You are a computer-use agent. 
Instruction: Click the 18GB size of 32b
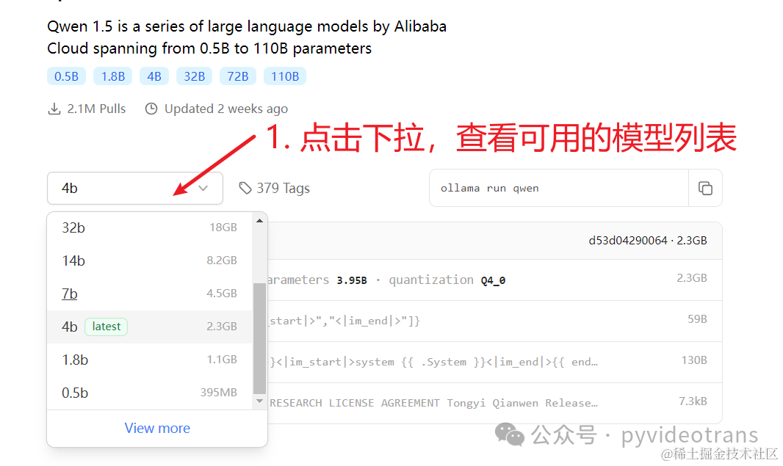(223, 227)
